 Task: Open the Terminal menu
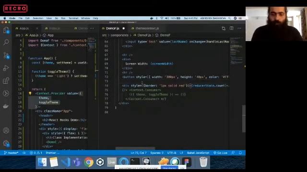click(x=73, y=18)
